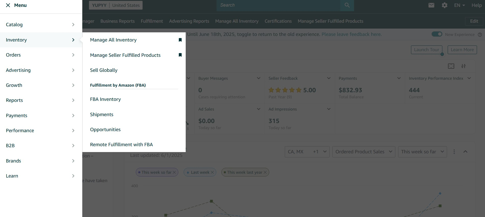This screenshot has width=485, height=217.
Task: Open the settings gear icon
Action: pos(444,5)
